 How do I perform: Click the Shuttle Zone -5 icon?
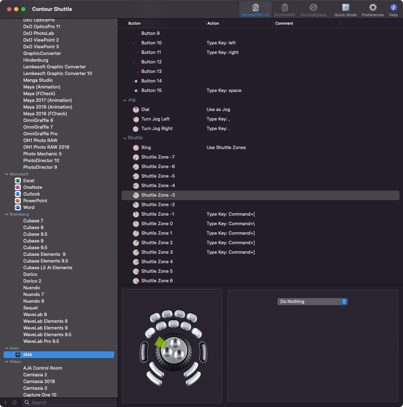[136, 176]
